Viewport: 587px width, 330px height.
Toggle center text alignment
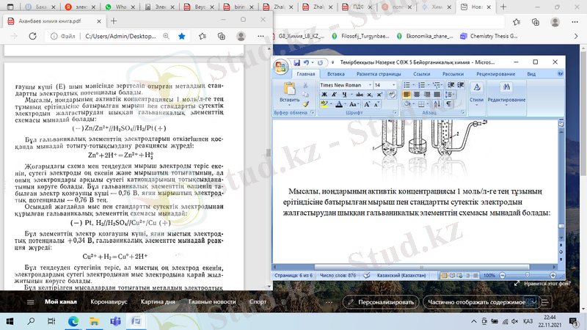(x=417, y=95)
